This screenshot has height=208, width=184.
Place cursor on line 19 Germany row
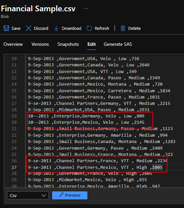pyautogui.click(x=86, y=116)
